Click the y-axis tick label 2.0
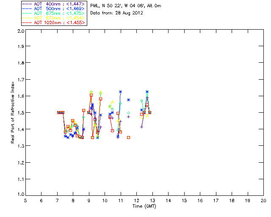 [x=21, y=31]
